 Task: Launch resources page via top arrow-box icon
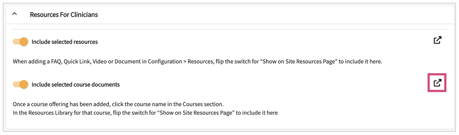(x=437, y=40)
